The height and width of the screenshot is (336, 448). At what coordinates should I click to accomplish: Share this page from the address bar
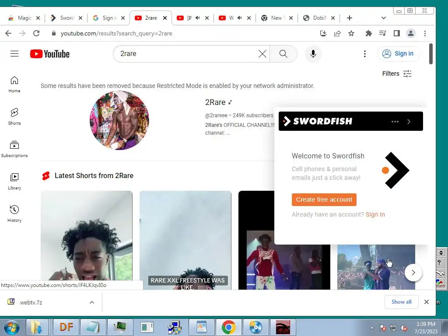(337, 33)
